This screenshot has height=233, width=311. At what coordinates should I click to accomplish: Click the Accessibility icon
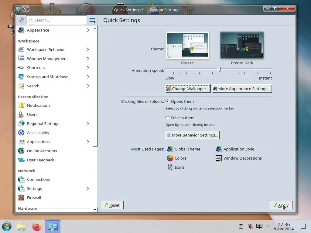tap(21, 133)
